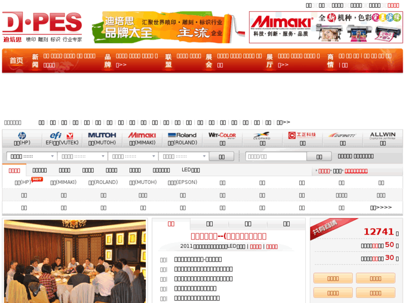This screenshot has height=303, width=405.
Task: Click the red link in the top-right utility bar
Action: click(393, 6)
